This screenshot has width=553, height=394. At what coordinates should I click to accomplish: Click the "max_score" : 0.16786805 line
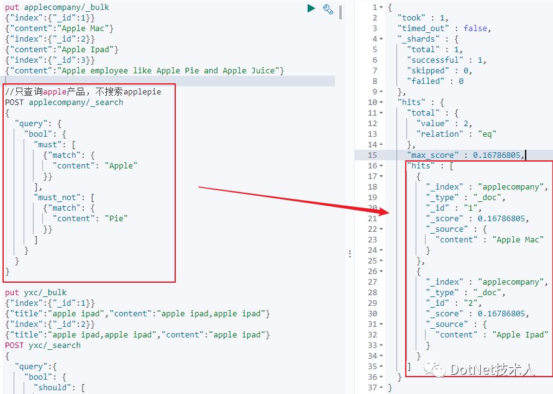(466, 155)
